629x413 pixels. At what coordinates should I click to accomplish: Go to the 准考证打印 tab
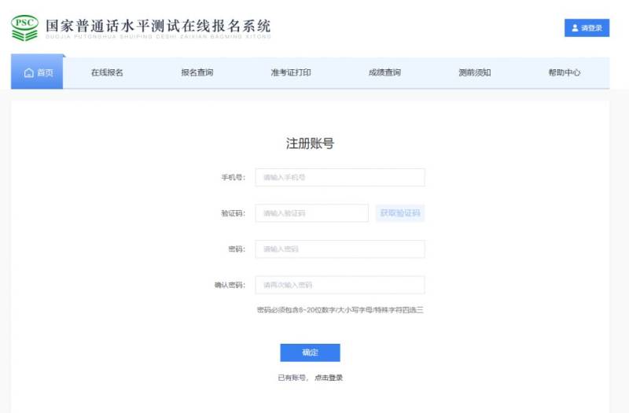point(291,73)
